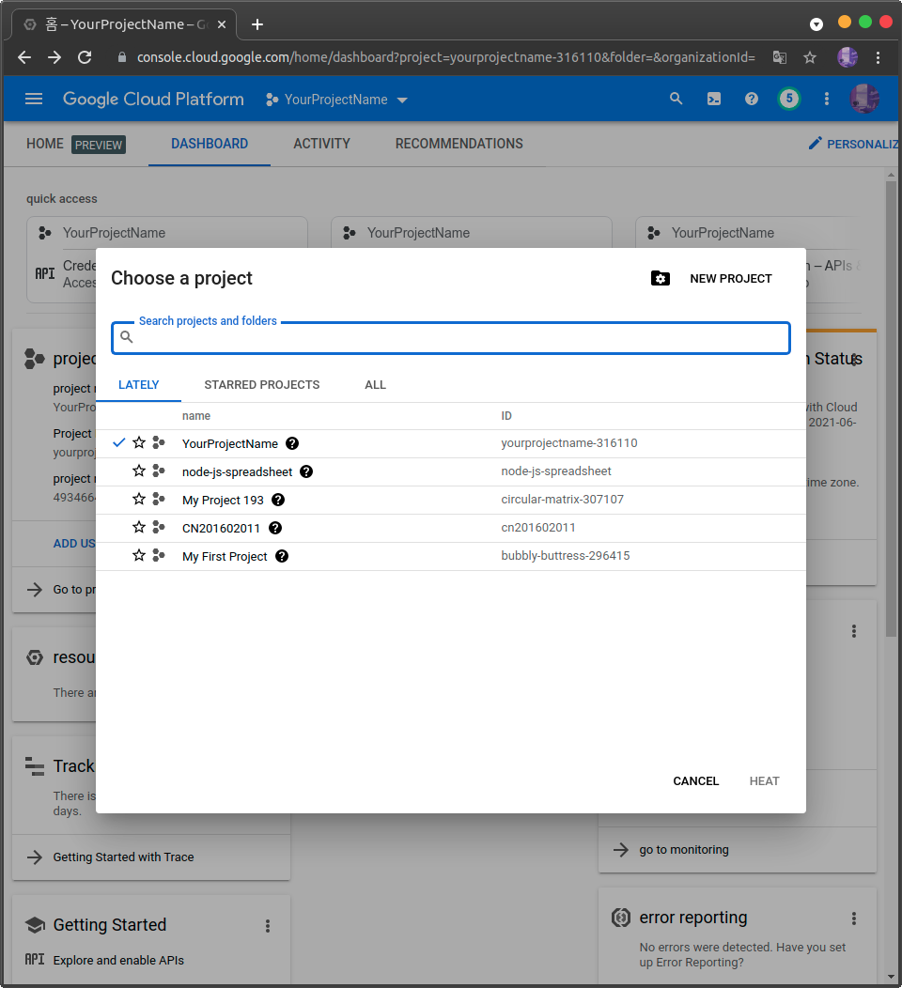Click help icon next to node-js-spreadsheet
902x988 pixels.
point(306,471)
